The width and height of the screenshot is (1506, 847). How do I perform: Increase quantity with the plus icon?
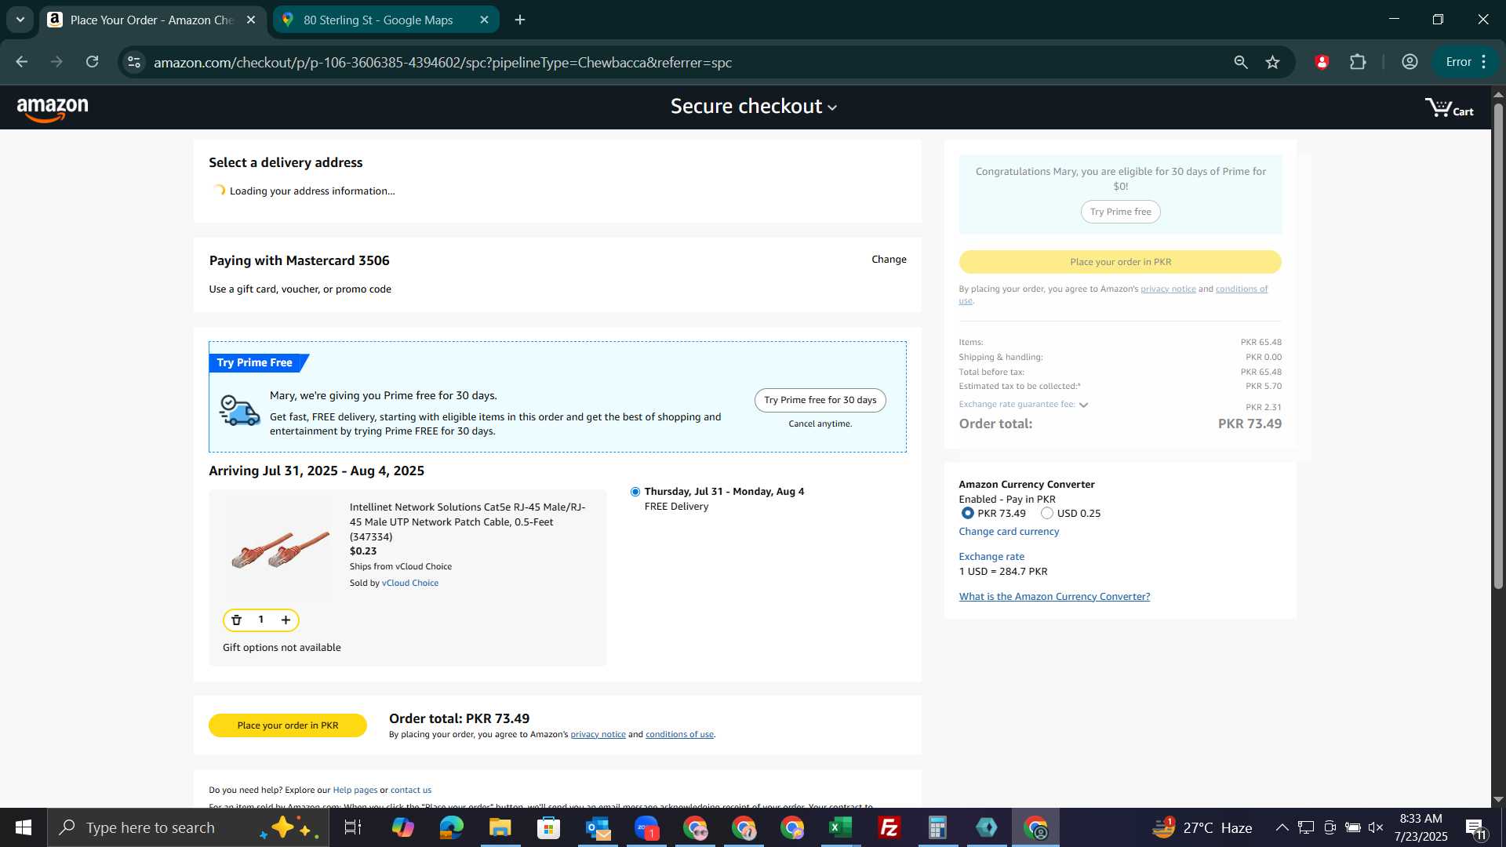pyautogui.click(x=286, y=620)
